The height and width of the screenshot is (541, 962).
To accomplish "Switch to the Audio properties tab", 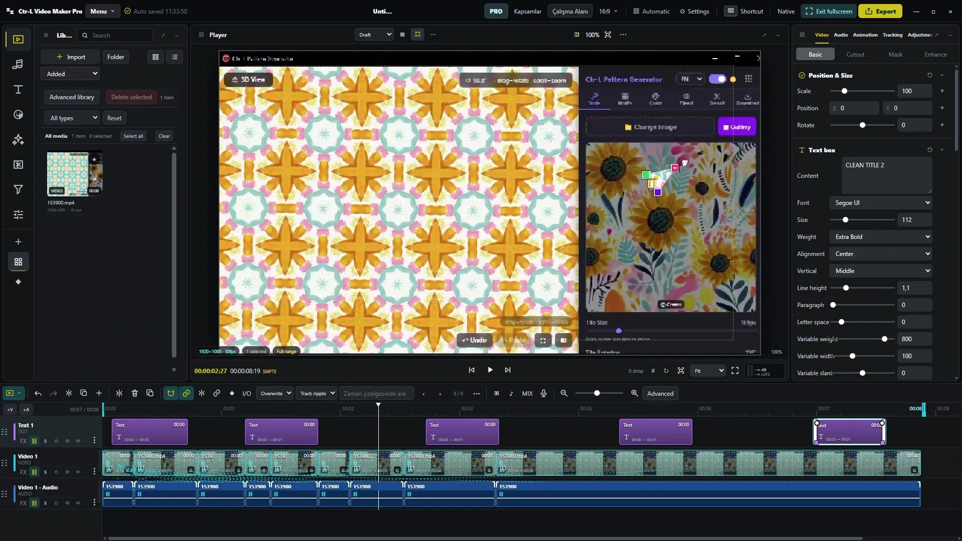I will coord(840,35).
